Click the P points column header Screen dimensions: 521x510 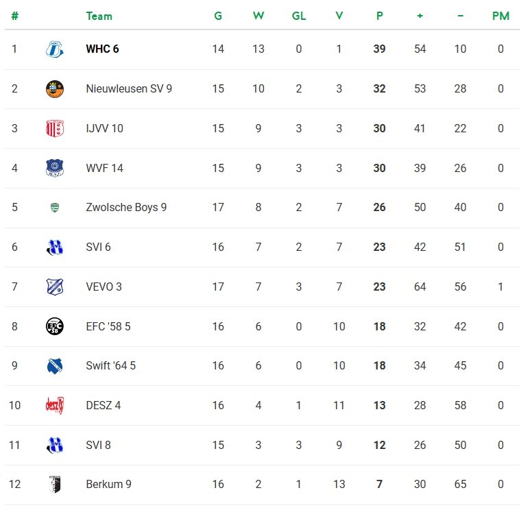click(x=379, y=16)
